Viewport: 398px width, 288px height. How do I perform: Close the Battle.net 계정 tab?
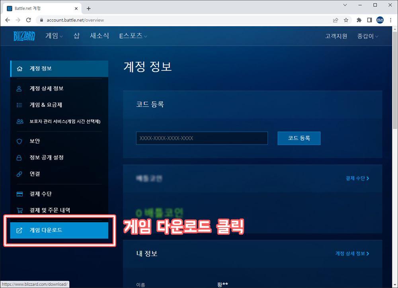(x=76, y=9)
